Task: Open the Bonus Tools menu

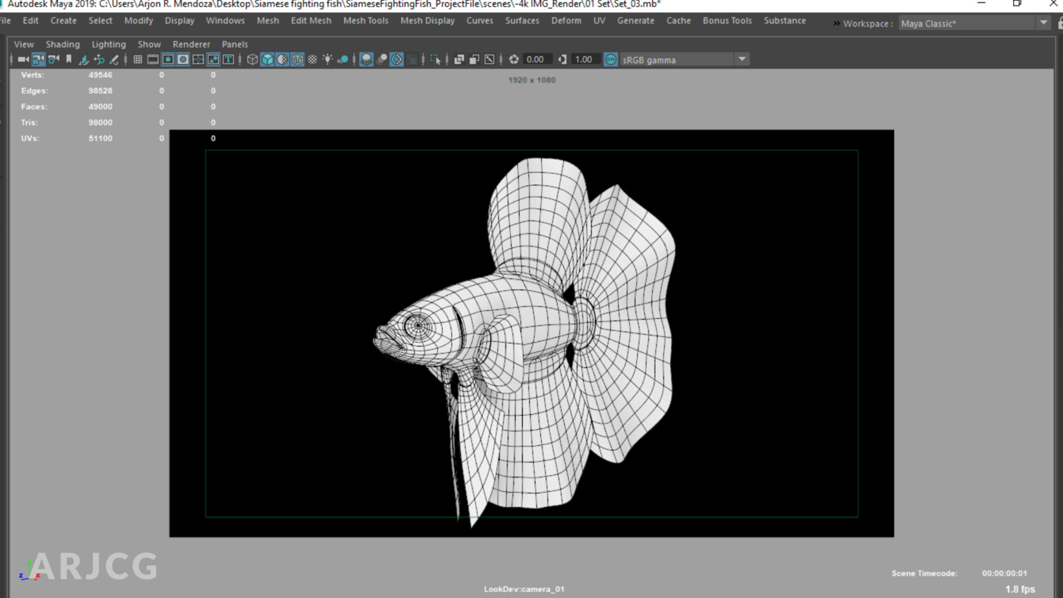Action: [727, 21]
